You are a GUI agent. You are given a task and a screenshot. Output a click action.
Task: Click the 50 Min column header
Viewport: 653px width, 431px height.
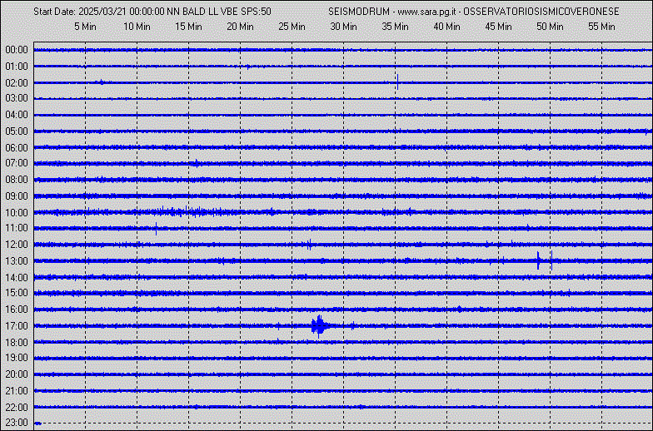click(x=550, y=27)
